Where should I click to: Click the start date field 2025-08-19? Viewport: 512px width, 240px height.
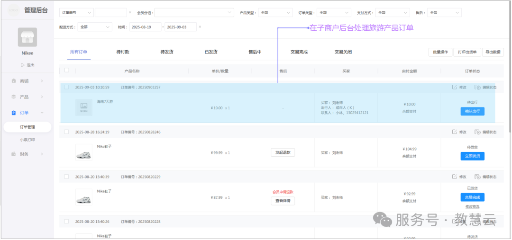point(145,27)
